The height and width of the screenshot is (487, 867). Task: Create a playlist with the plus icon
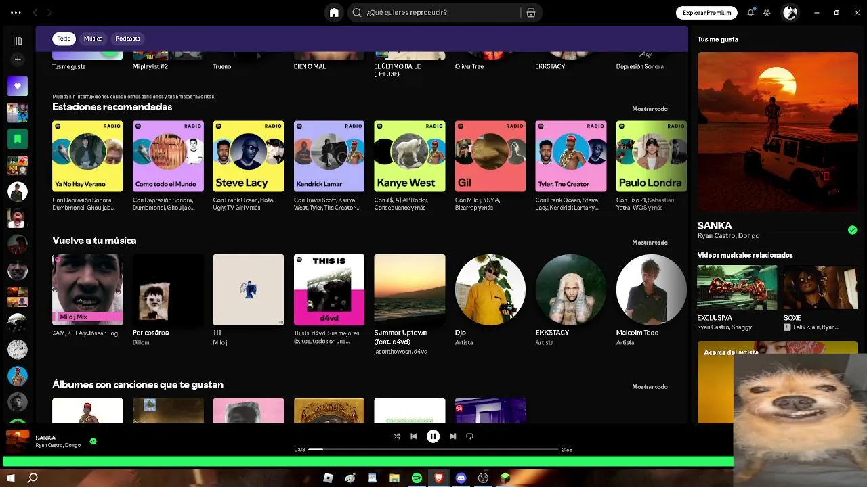pyautogui.click(x=18, y=60)
